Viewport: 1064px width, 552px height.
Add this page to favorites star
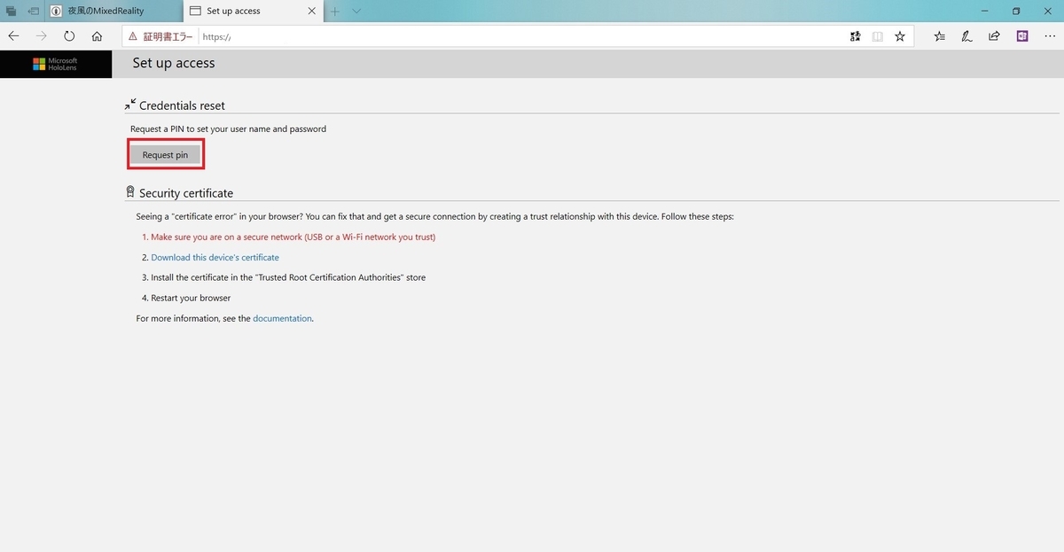pyautogui.click(x=900, y=36)
